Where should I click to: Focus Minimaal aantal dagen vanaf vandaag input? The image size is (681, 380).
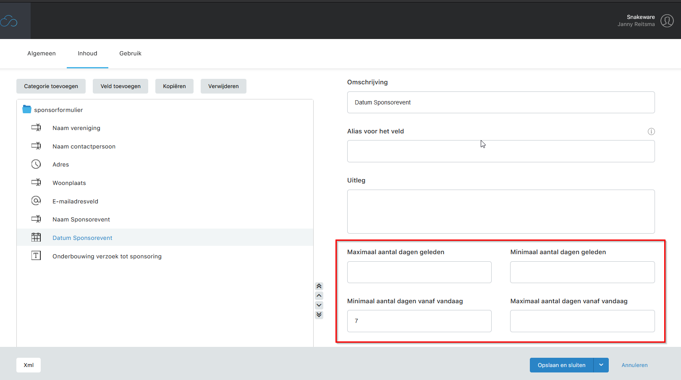[419, 321]
